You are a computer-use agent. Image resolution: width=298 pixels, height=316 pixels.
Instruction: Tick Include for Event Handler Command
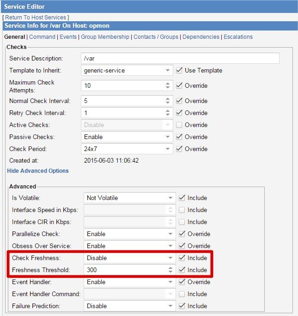click(x=182, y=294)
